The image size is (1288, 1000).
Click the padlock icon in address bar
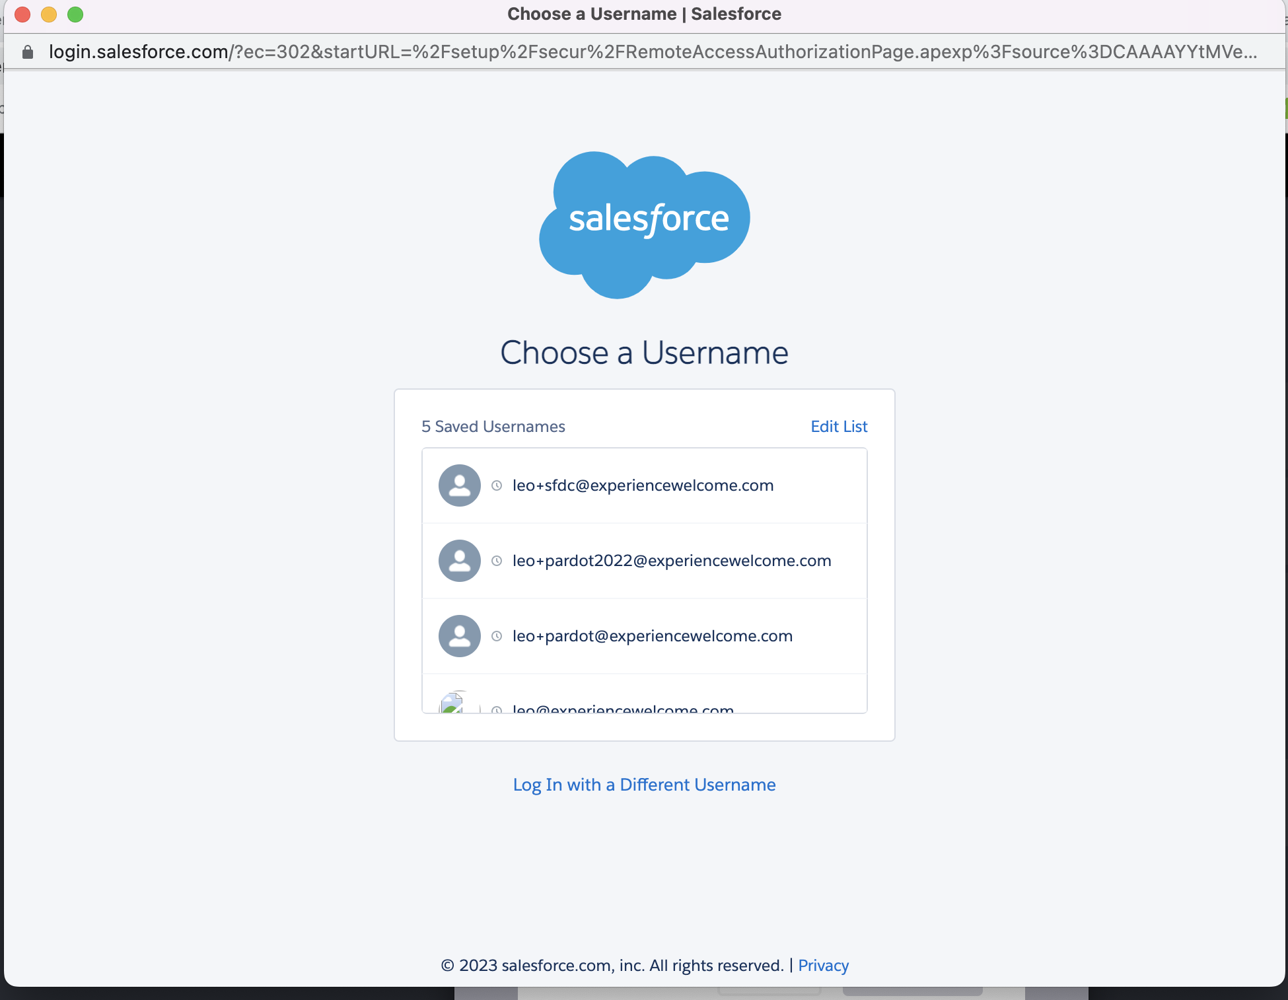(28, 52)
